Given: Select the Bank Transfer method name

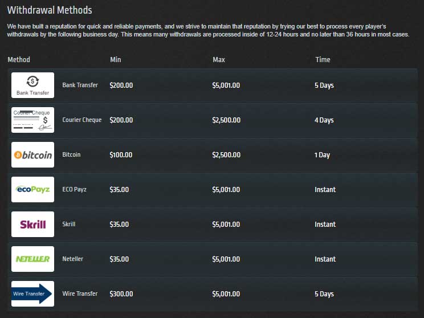Looking at the screenshot, I should tap(80, 85).
